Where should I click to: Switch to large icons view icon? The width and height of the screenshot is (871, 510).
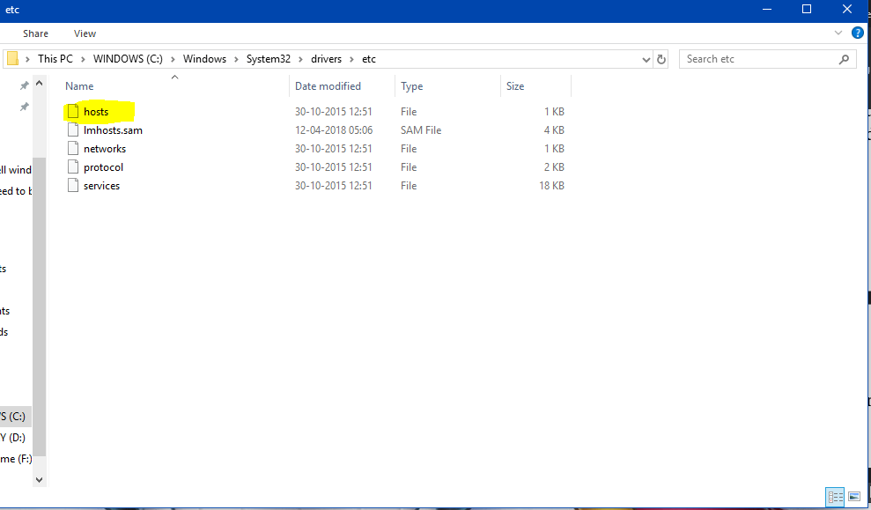pyautogui.click(x=854, y=497)
